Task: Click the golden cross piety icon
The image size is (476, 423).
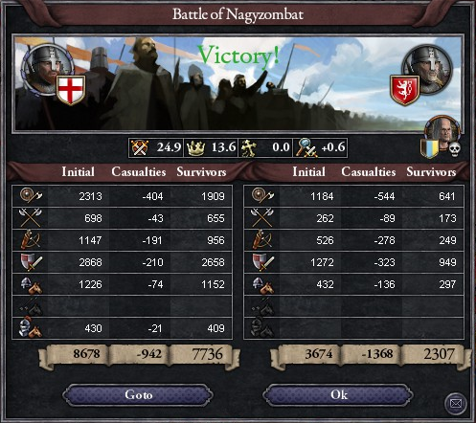Action: tap(248, 148)
